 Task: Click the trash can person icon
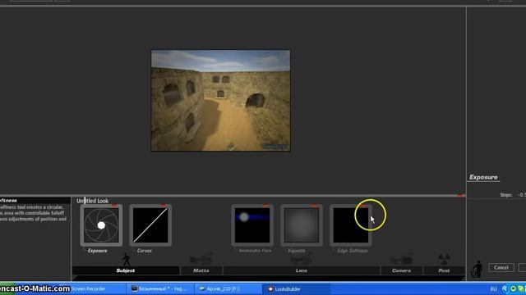[477, 270]
